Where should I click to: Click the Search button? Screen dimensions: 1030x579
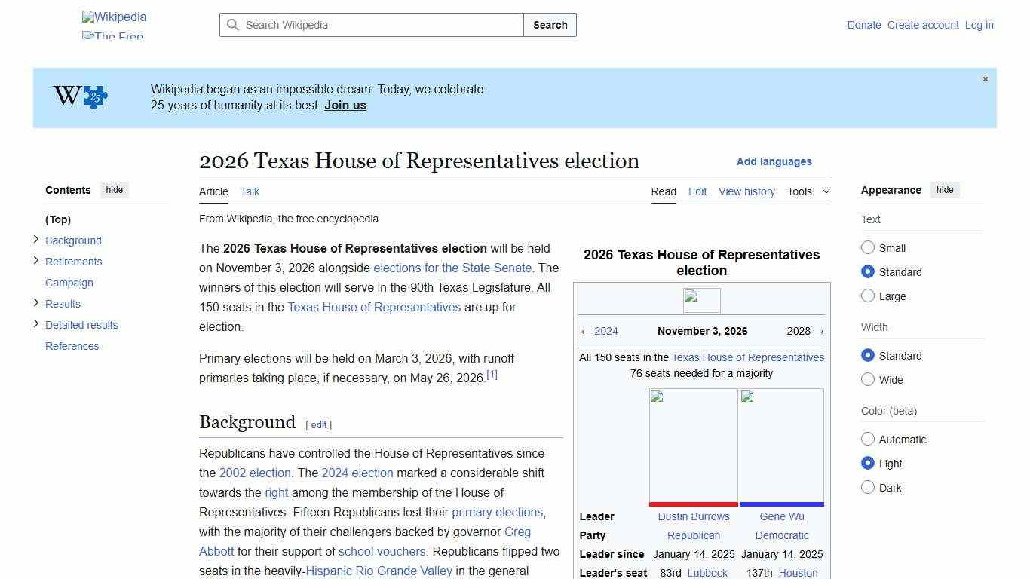(550, 25)
